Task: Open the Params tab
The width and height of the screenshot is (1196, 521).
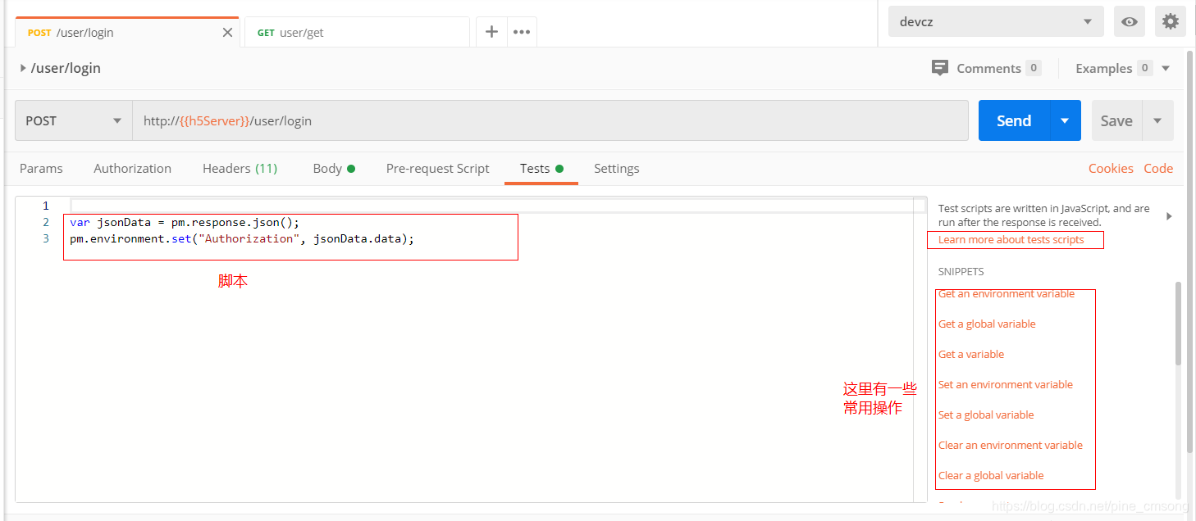Action: [41, 168]
